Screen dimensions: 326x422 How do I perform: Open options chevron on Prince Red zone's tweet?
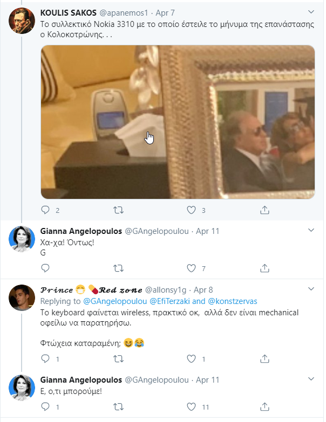tap(311, 289)
